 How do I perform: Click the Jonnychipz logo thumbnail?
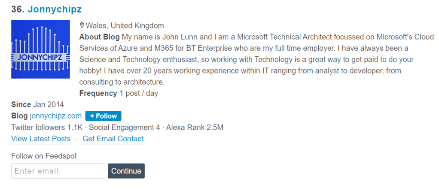click(x=40, y=49)
